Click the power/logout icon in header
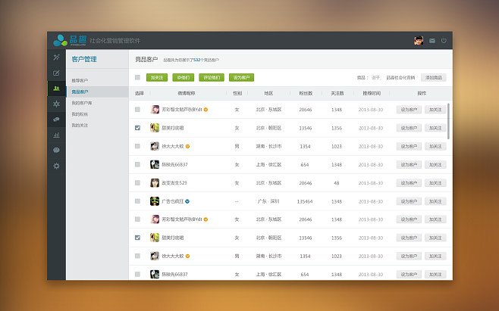499x311 pixels. click(x=444, y=41)
